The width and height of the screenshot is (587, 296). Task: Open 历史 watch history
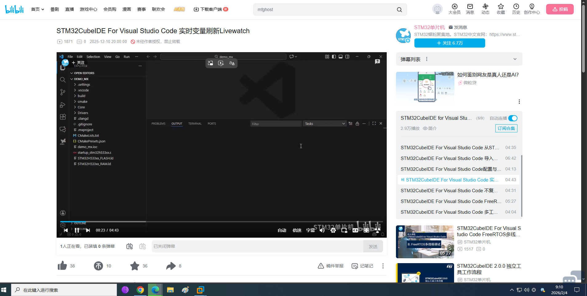(x=516, y=9)
